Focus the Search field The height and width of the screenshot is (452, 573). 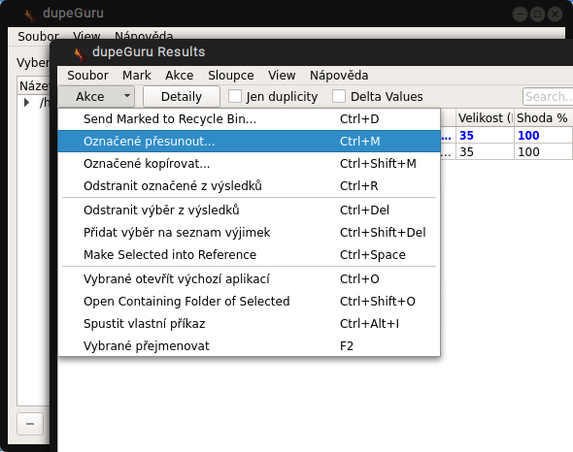pos(548,97)
